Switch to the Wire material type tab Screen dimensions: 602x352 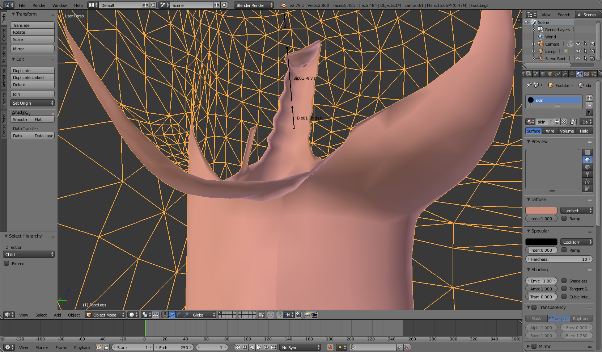point(550,131)
